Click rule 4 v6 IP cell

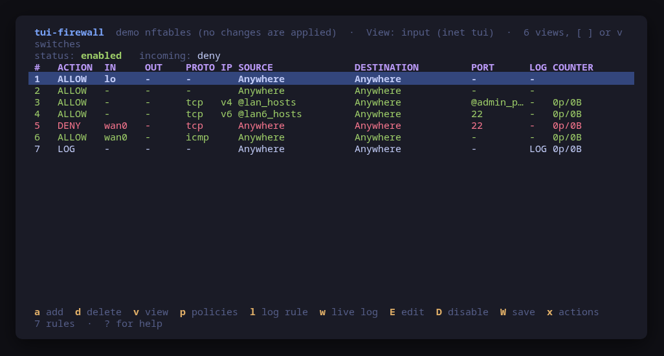227,114
